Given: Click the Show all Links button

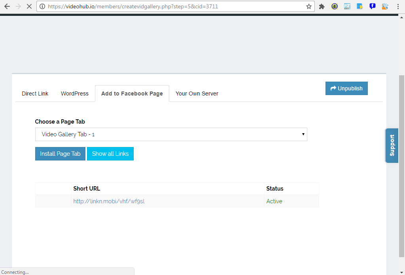Looking at the screenshot, I should [x=110, y=154].
